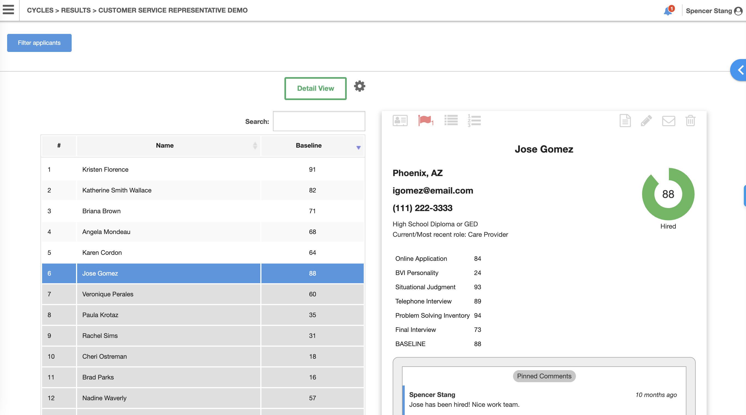The image size is (746, 415).
Task: Edit applicant with the pencil icon
Action: [646, 121]
